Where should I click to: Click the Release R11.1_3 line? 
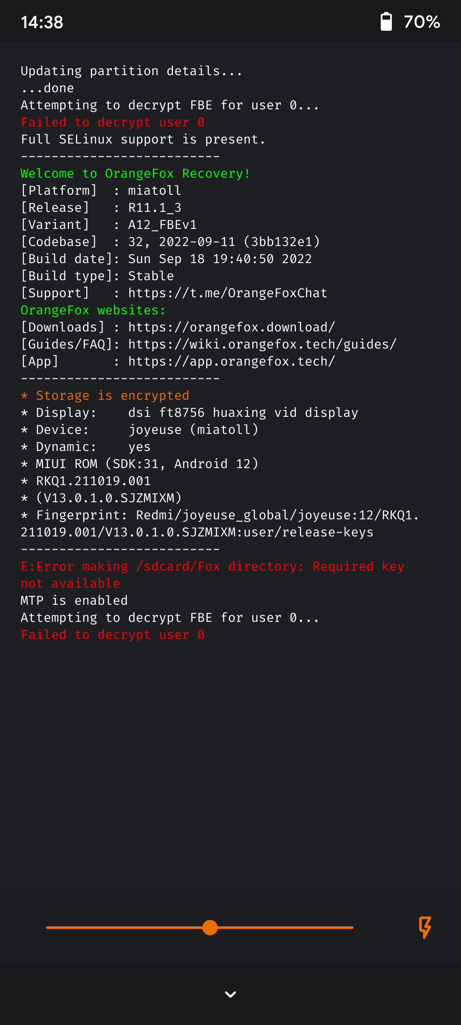[101, 208]
